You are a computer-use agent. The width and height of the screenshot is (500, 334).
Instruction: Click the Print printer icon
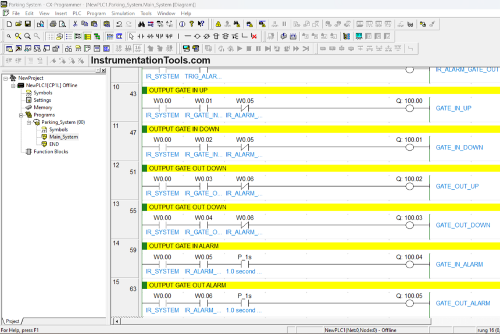(x=53, y=24)
